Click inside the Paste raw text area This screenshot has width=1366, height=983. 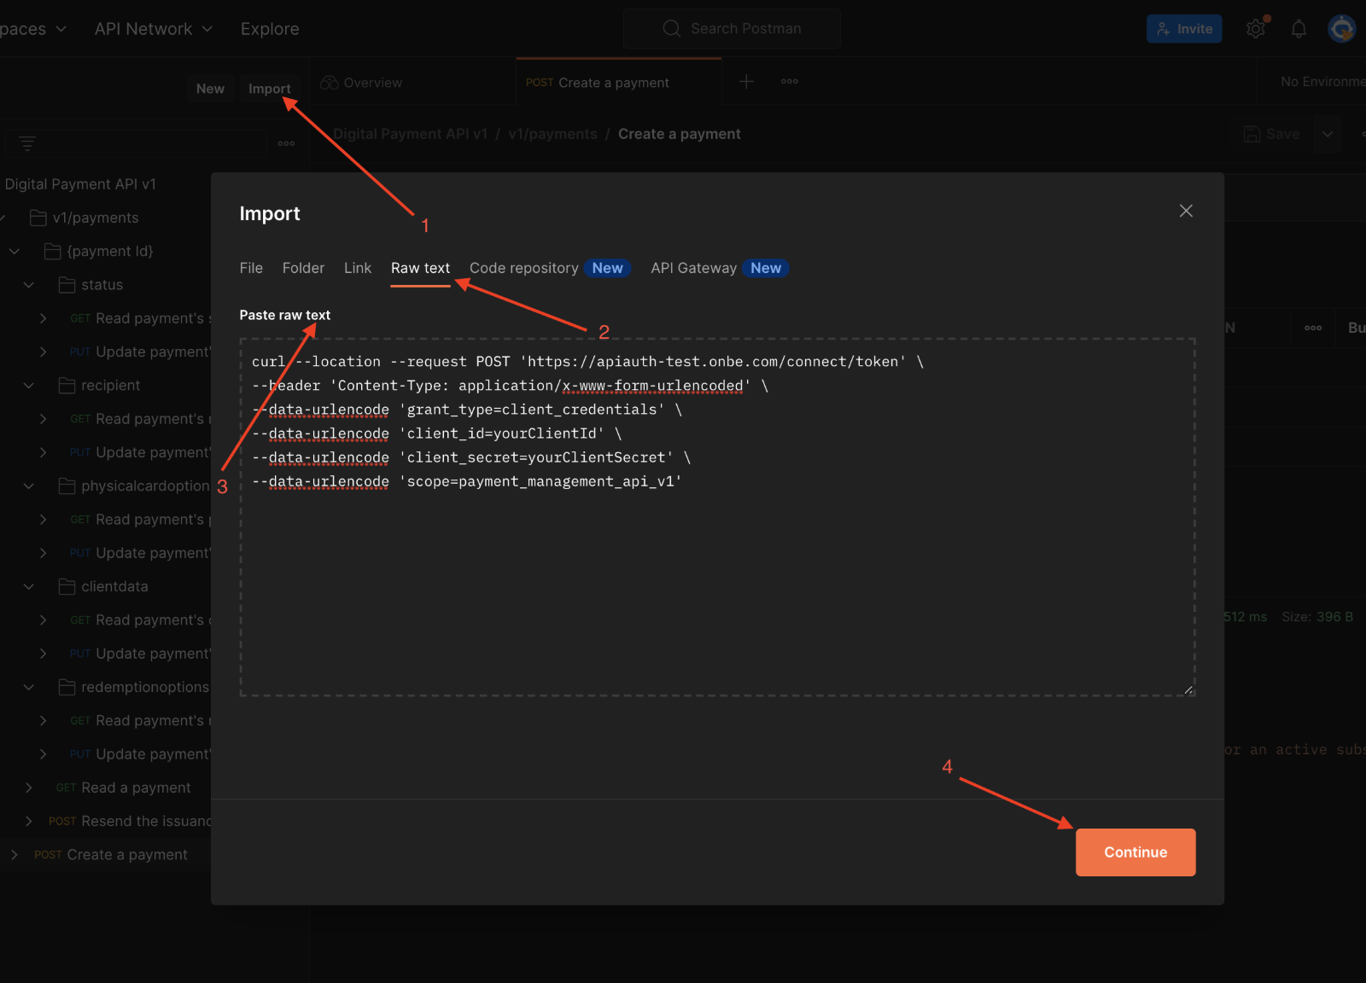tap(717, 517)
